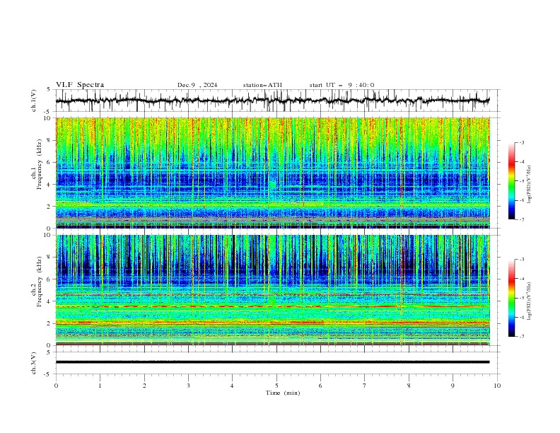Click the time-axis tick label "7"
560x433 pixels.
(365, 386)
